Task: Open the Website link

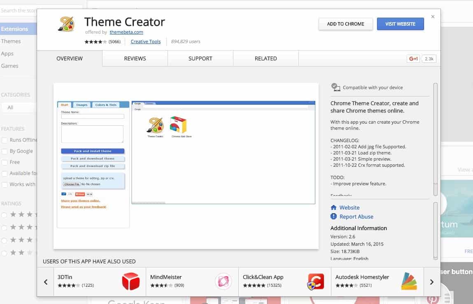Action: coord(350,208)
